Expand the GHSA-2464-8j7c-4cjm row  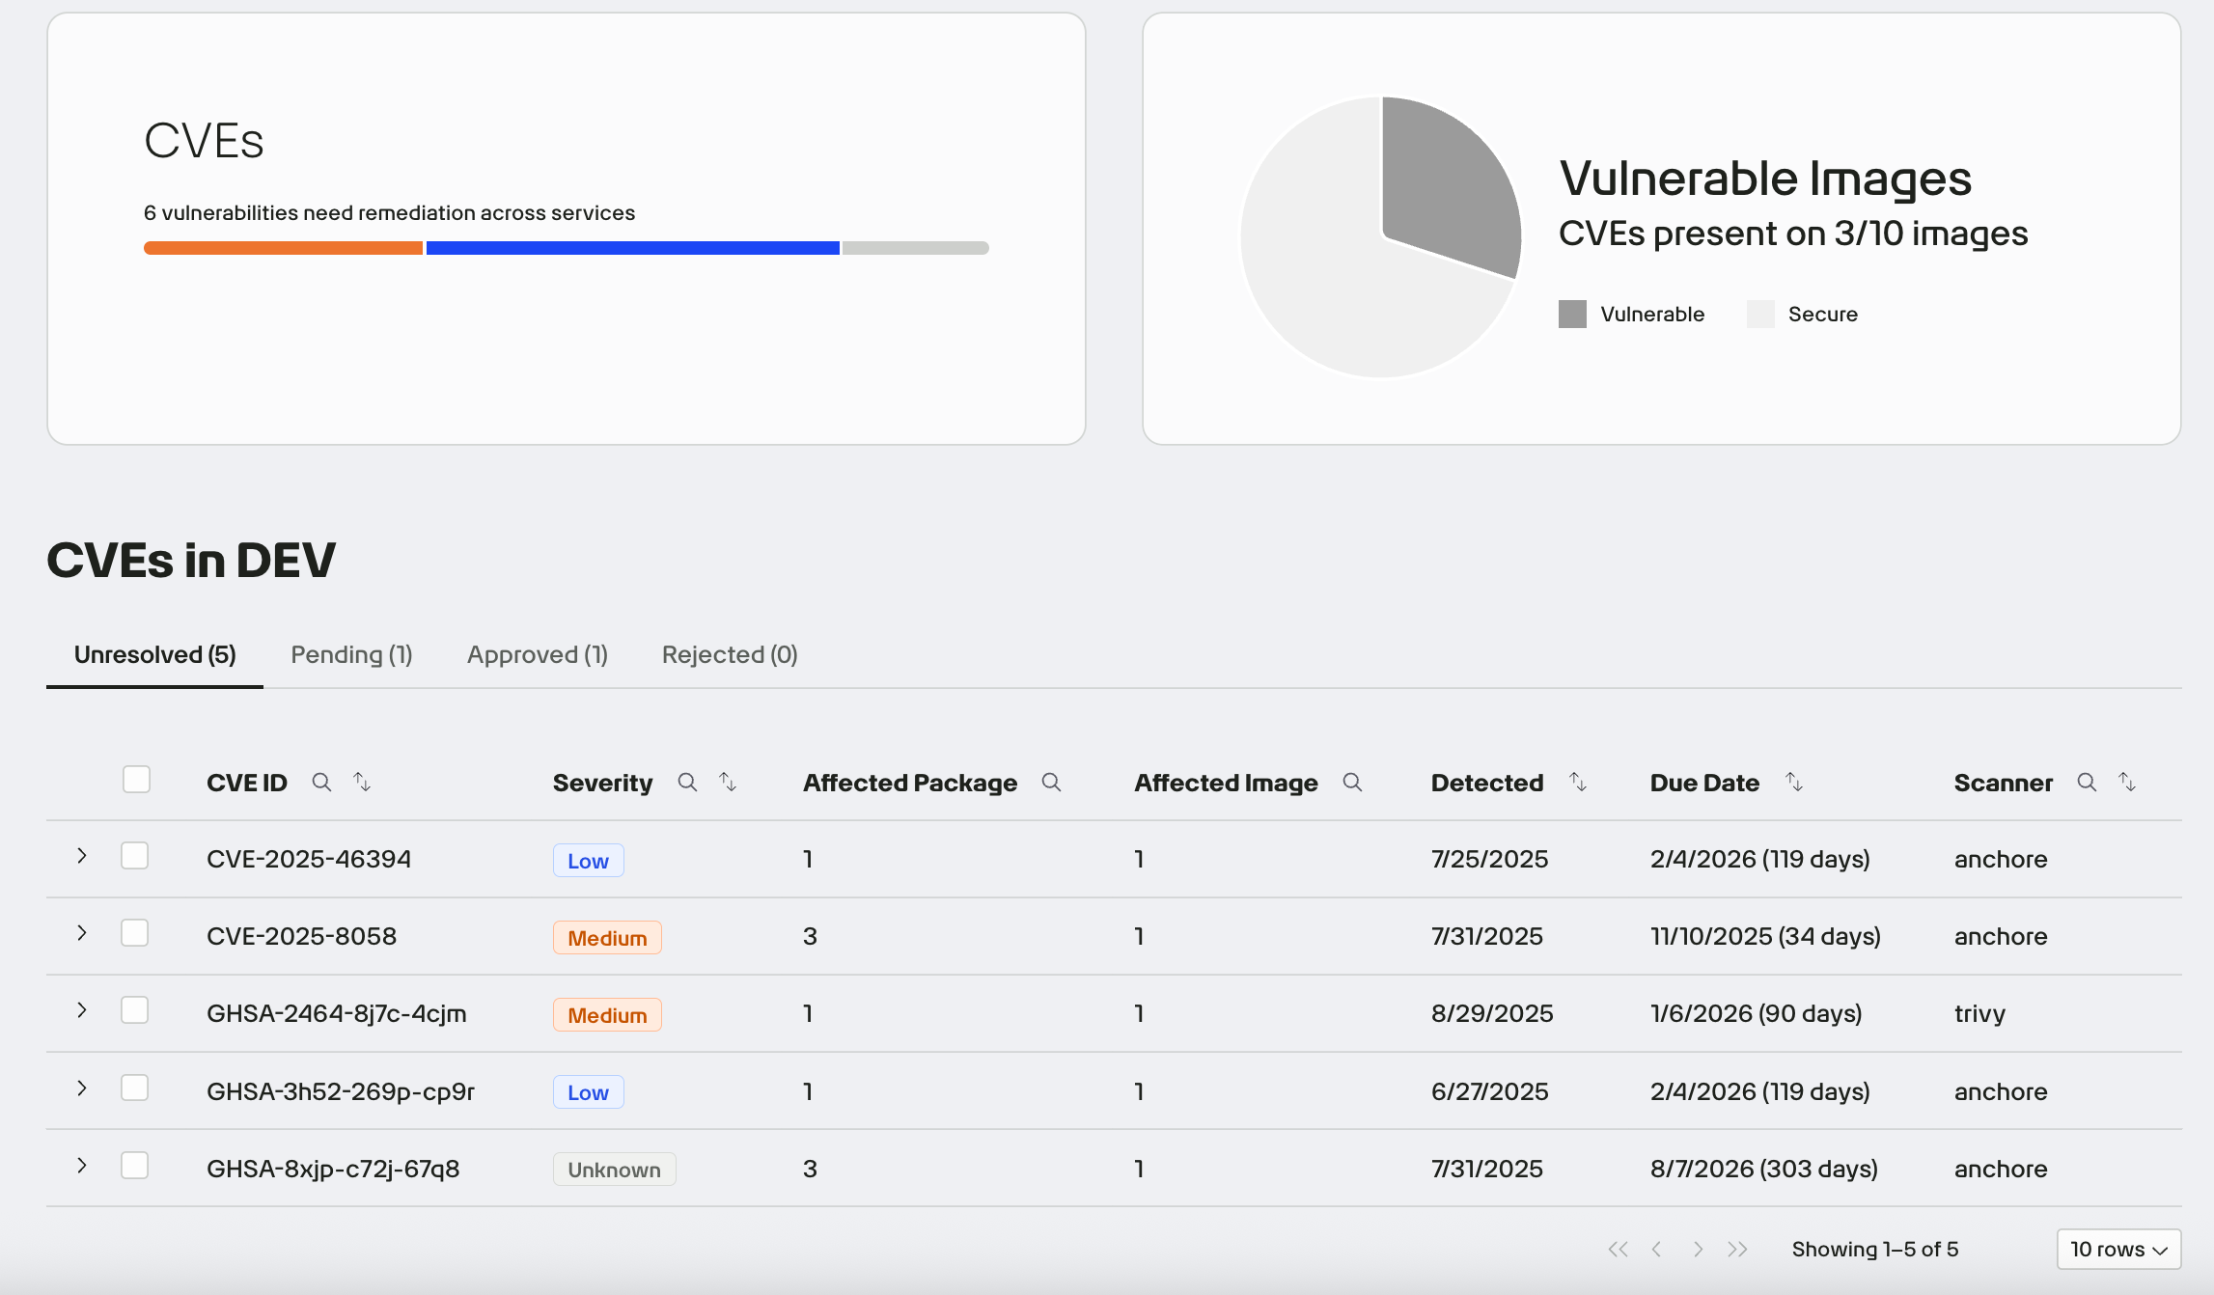point(82,1010)
